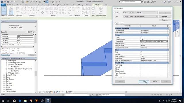Open the Assembled Stair type selector dropdown
Image resolution: width=184 pixels, height=103 pixels.
coord(36,27)
